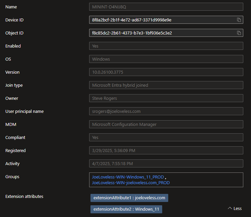This screenshot has width=251, height=217.
Task: Click the Activity date field
Action: pyautogui.click(x=166, y=163)
